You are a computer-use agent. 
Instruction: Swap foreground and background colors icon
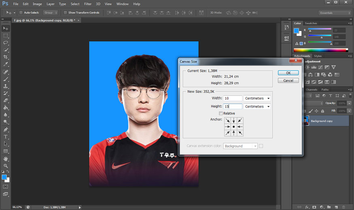point(8,172)
